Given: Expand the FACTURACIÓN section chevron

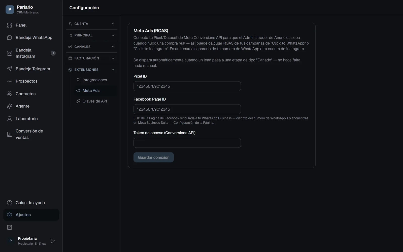Looking at the screenshot, I should click(x=113, y=58).
